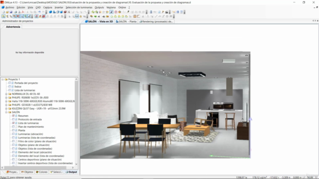
Task: Click the first blue cube 3D view icon
Action: pos(50,12)
